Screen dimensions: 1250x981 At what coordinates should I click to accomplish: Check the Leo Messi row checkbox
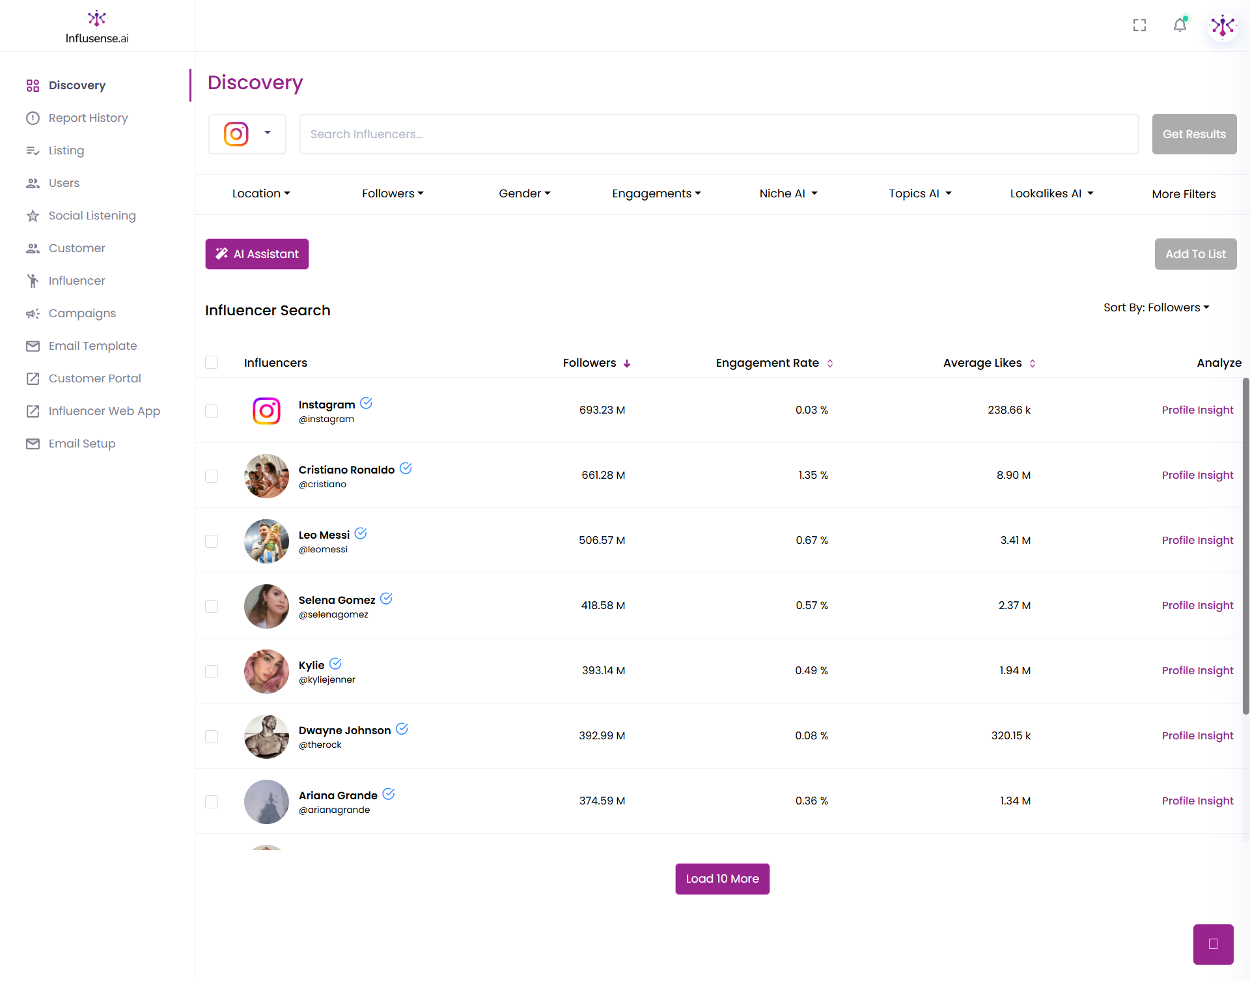pos(212,541)
